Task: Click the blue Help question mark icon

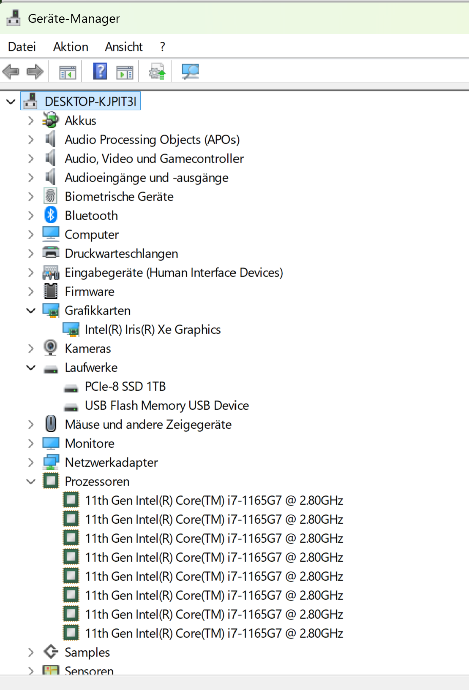Action: pos(100,71)
